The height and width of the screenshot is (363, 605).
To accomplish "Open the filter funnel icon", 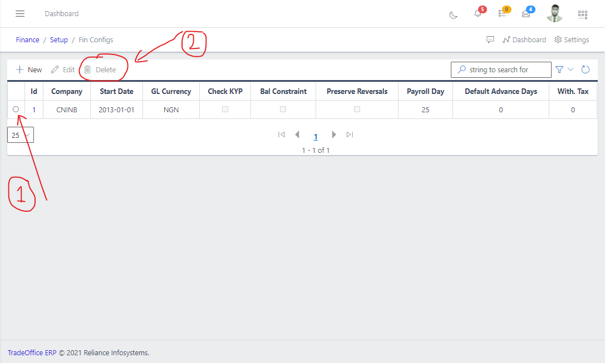I will pos(559,69).
